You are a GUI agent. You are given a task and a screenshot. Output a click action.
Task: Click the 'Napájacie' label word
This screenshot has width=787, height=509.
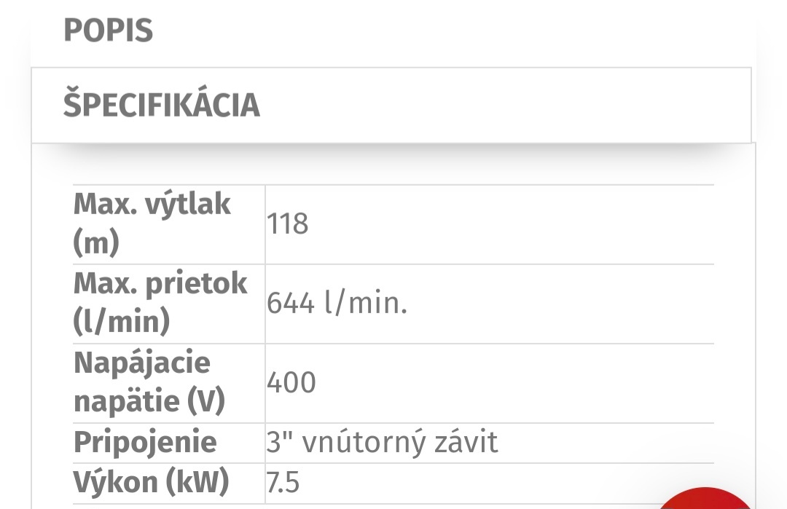[142, 363]
